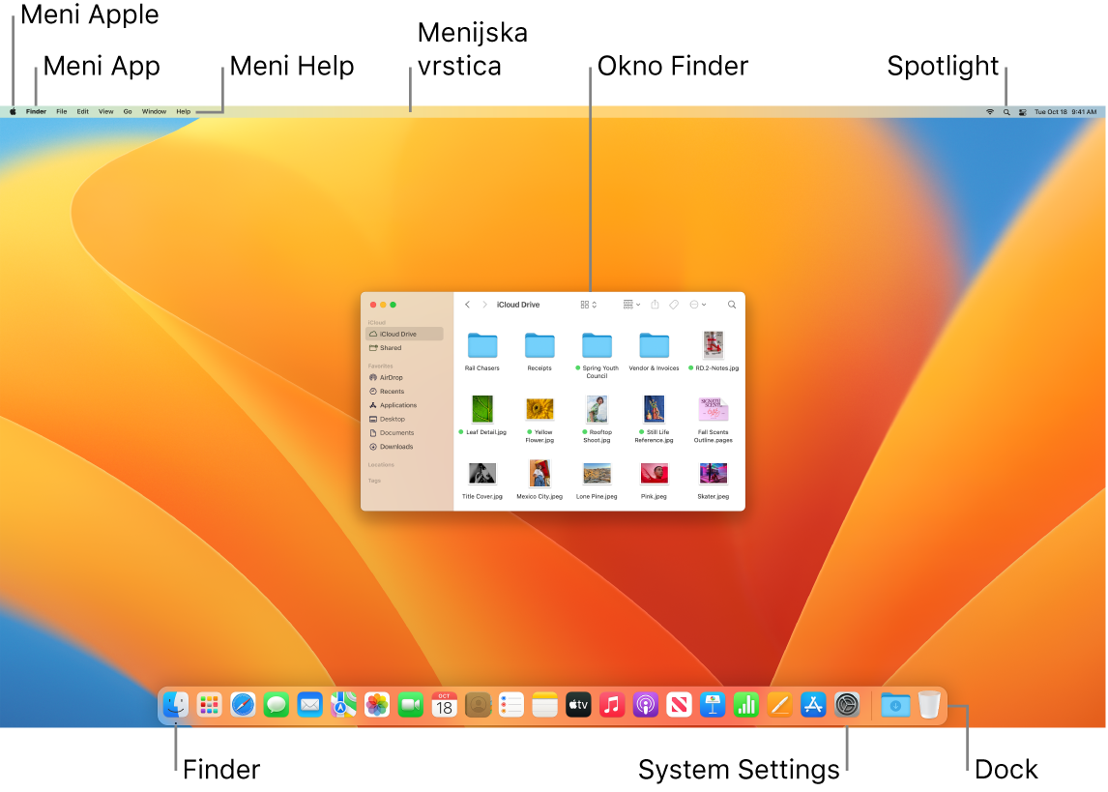Open Safari from the Dock
Screen dimensions: 1108x792
[x=243, y=705]
